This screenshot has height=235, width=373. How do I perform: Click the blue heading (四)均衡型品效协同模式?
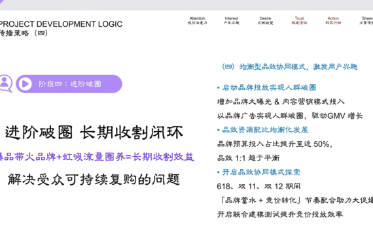tap(289, 67)
